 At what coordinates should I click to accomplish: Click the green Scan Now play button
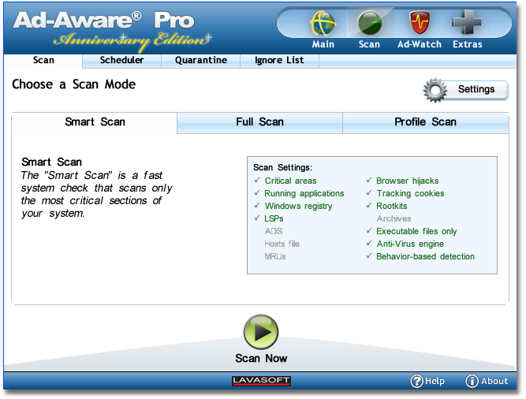(x=261, y=332)
